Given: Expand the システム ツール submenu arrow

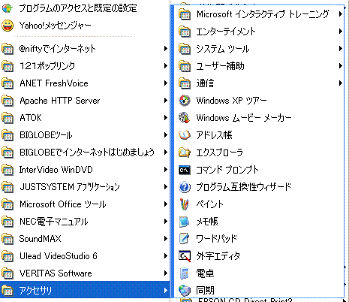Looking at the screenshot, I should click(x=340, y=48).
